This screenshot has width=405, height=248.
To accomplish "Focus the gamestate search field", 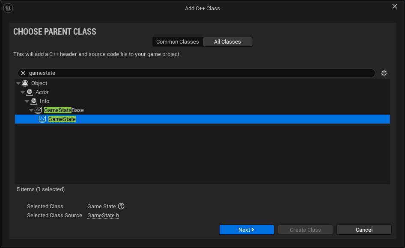I will pyautogui.click(x=197, y=73).
